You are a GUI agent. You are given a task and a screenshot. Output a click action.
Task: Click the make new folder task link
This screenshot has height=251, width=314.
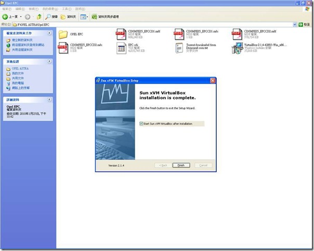click(22, 40)
